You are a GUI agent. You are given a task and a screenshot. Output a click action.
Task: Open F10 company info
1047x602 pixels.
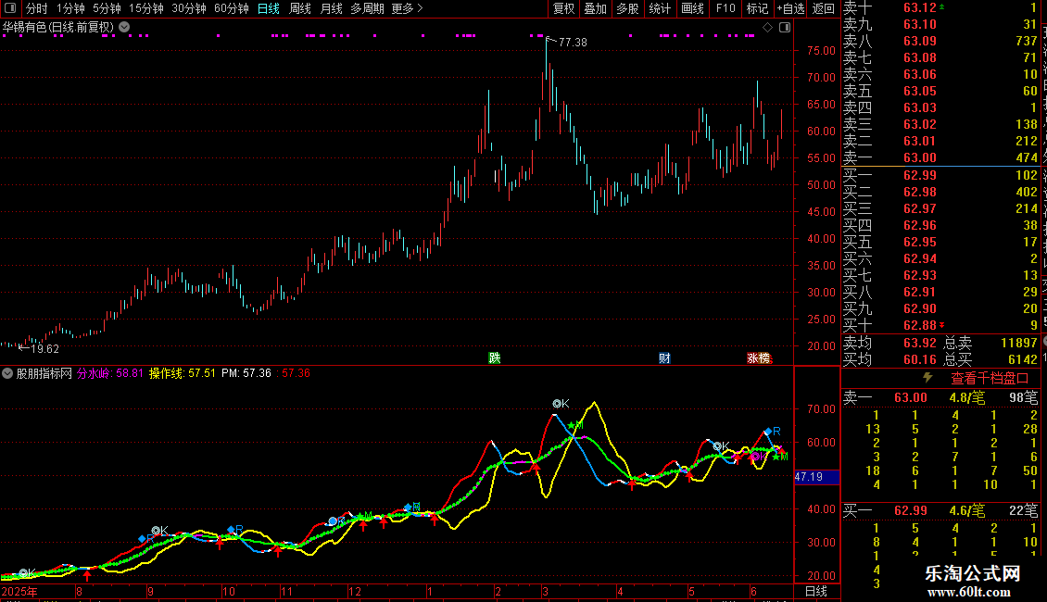(x=725, y=8)
